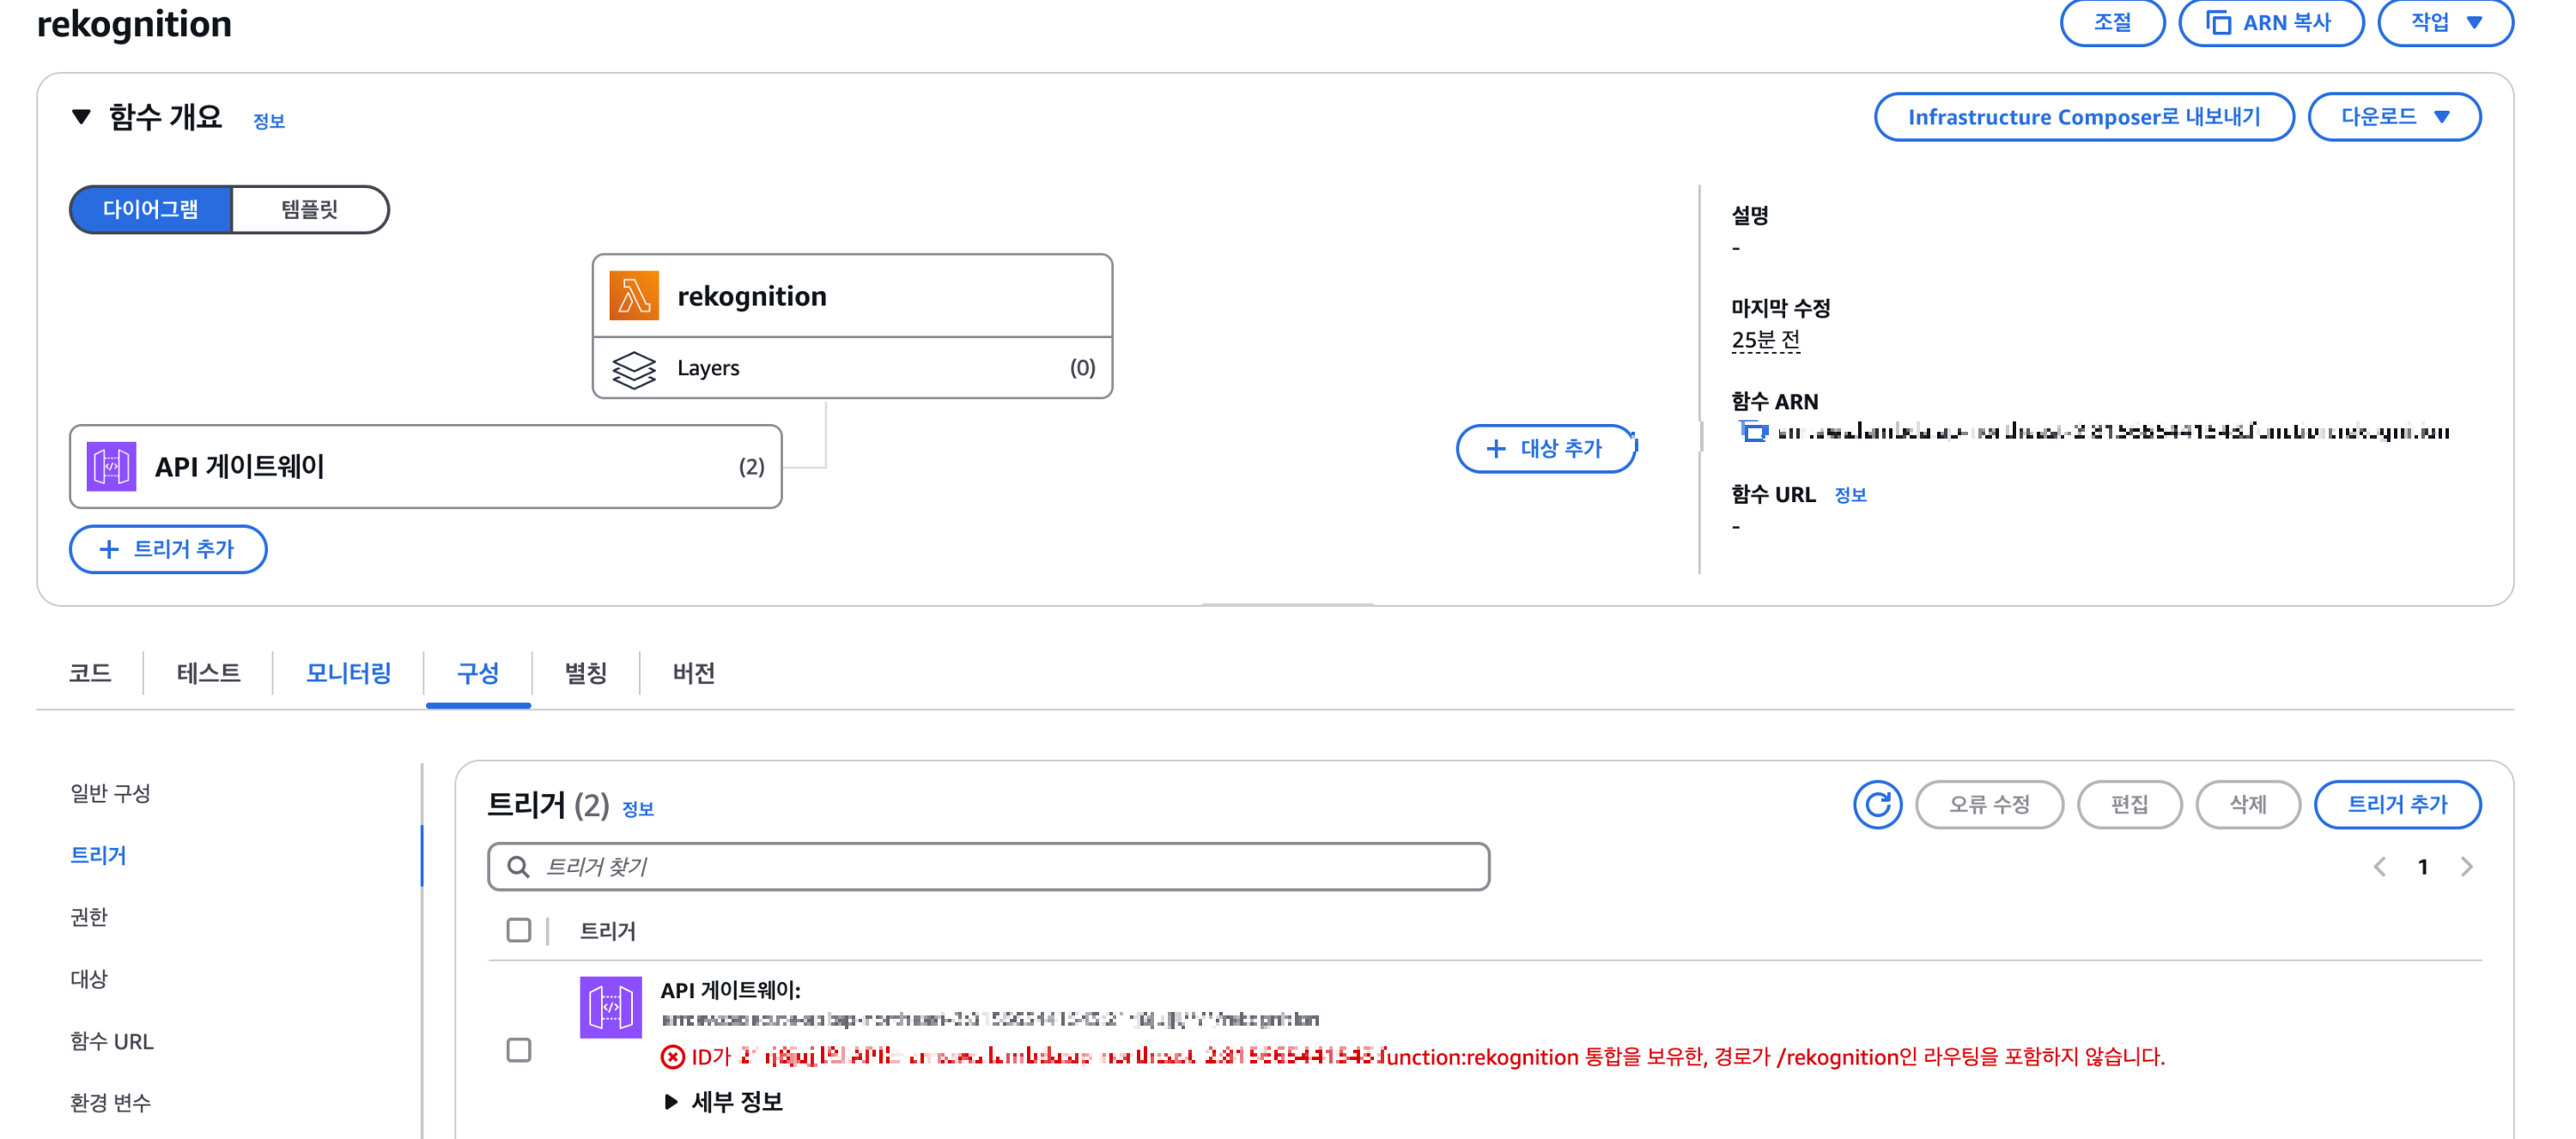Click 트리거 추가 button under the diagram
Screen dimensions: 2576x1139
(168, 549)
